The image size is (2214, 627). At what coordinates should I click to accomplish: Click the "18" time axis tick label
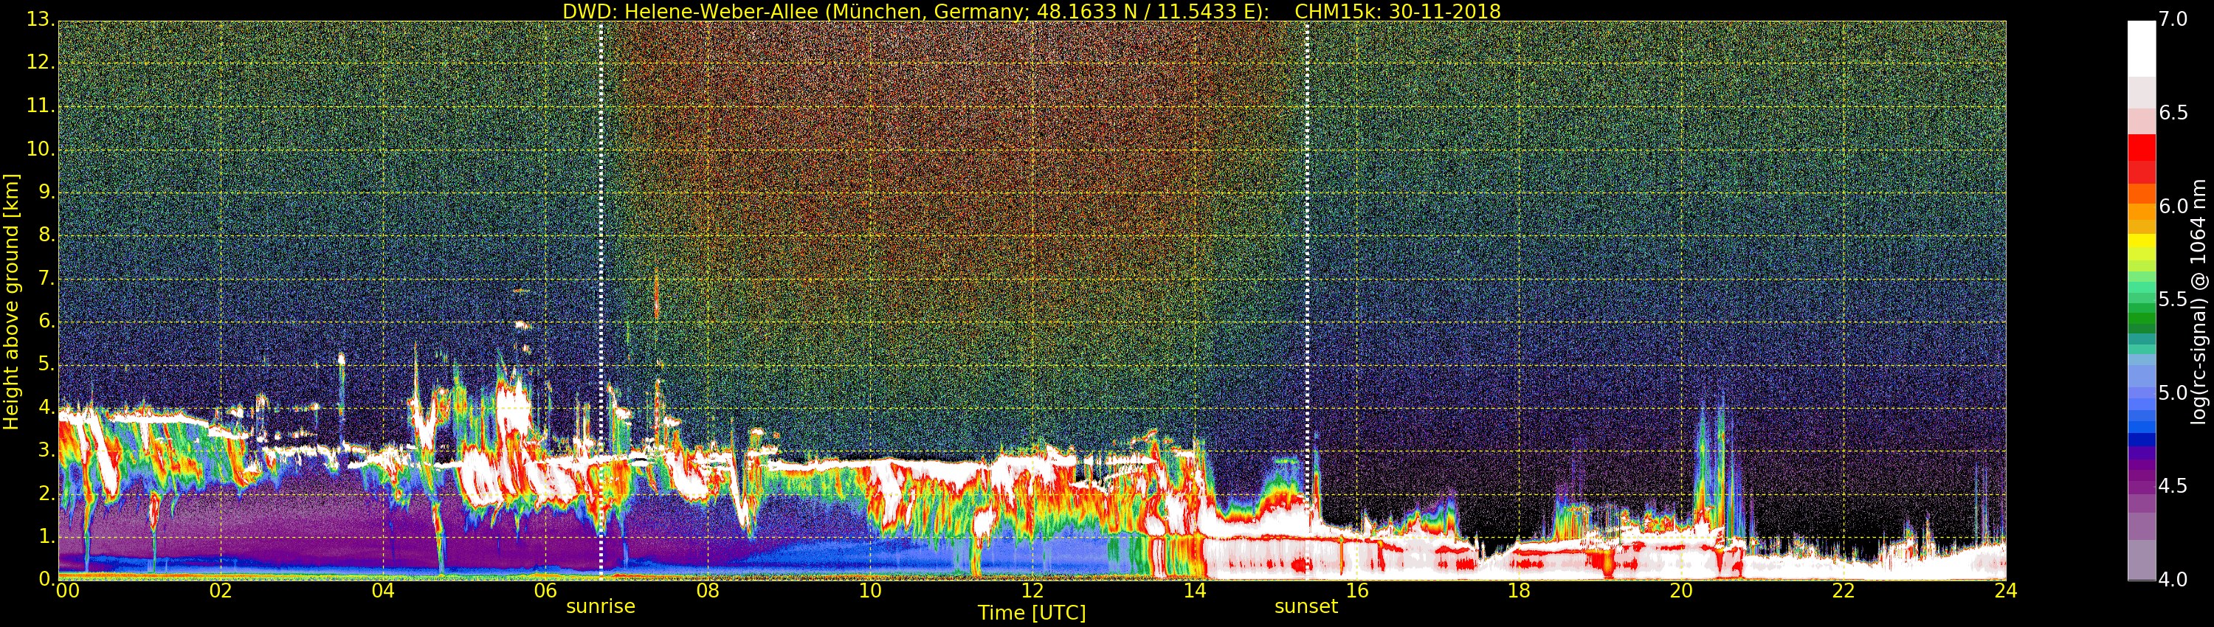(1519, 591)
